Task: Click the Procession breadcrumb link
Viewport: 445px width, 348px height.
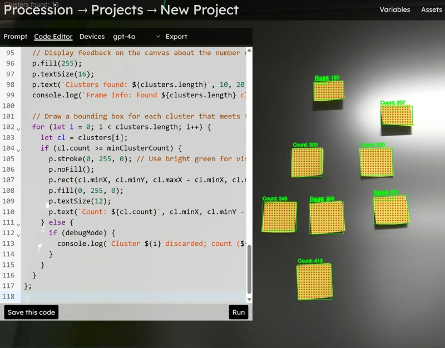Action: tap(38, 10)
